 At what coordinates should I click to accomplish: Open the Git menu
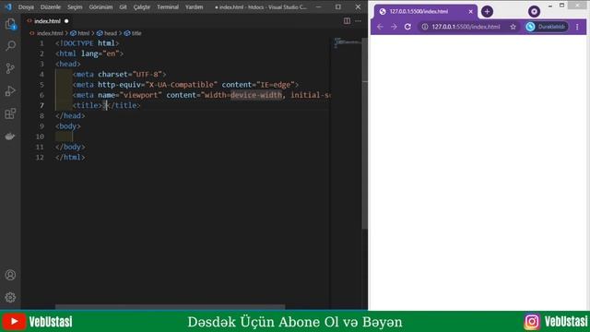tap(123, 6)
